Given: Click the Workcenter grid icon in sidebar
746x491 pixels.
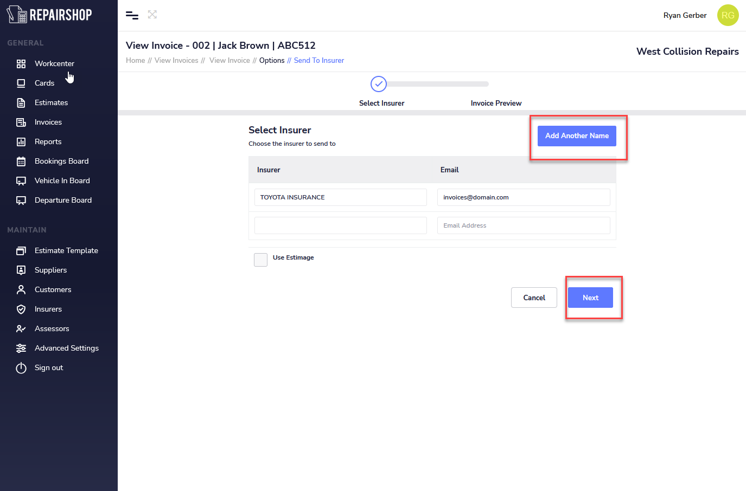Looking at the screenshot, I should [x=21, y=64].
